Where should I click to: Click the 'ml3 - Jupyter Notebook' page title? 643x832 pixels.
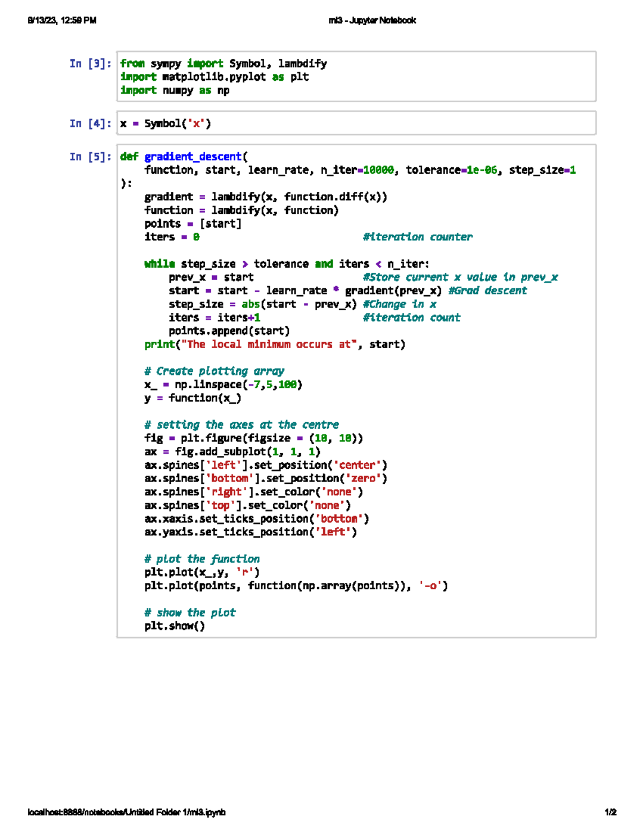pyautogui.click(x=372, y=20)
